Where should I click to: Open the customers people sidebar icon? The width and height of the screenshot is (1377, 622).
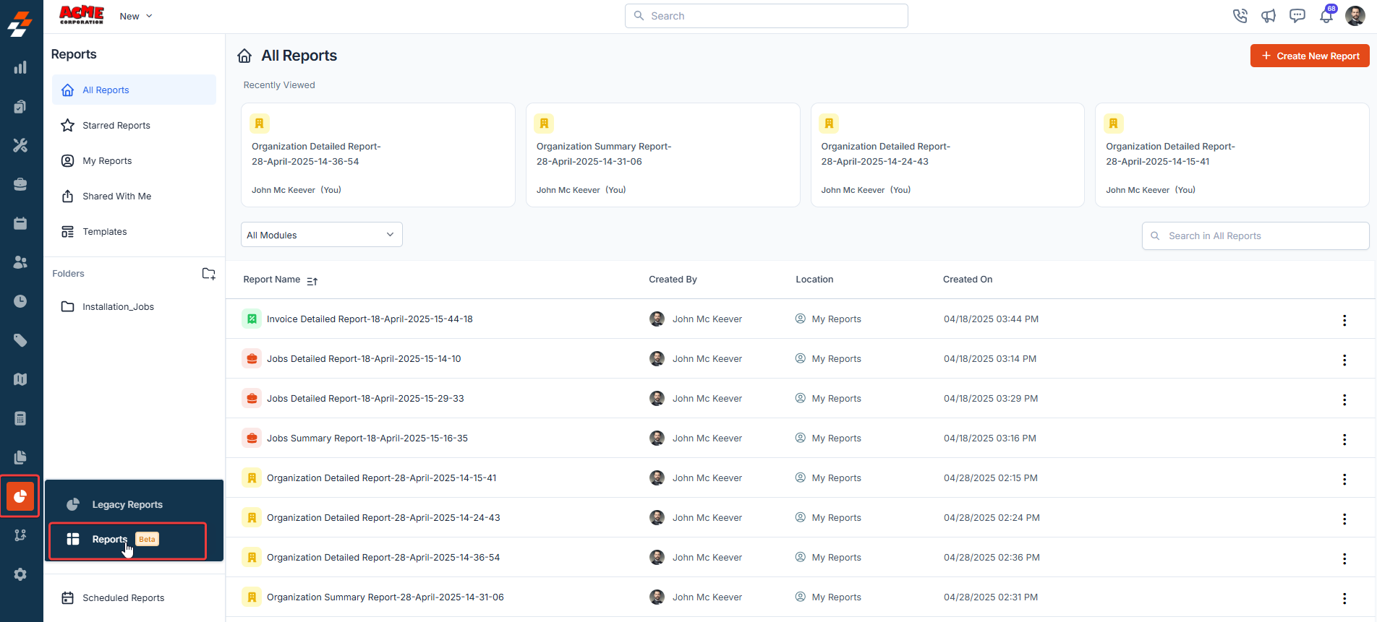pyautogui.click(x=20, y=262)
